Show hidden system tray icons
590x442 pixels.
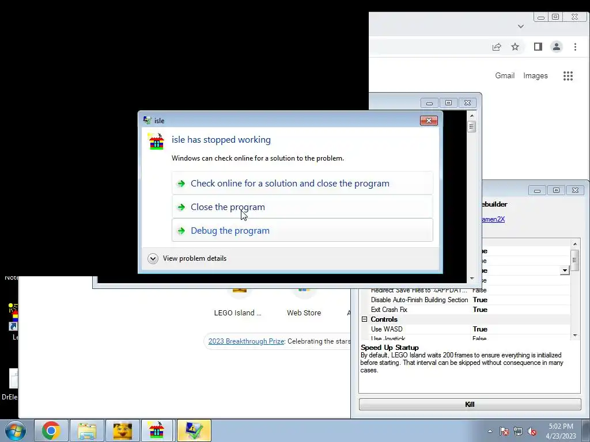coord(490,431)
